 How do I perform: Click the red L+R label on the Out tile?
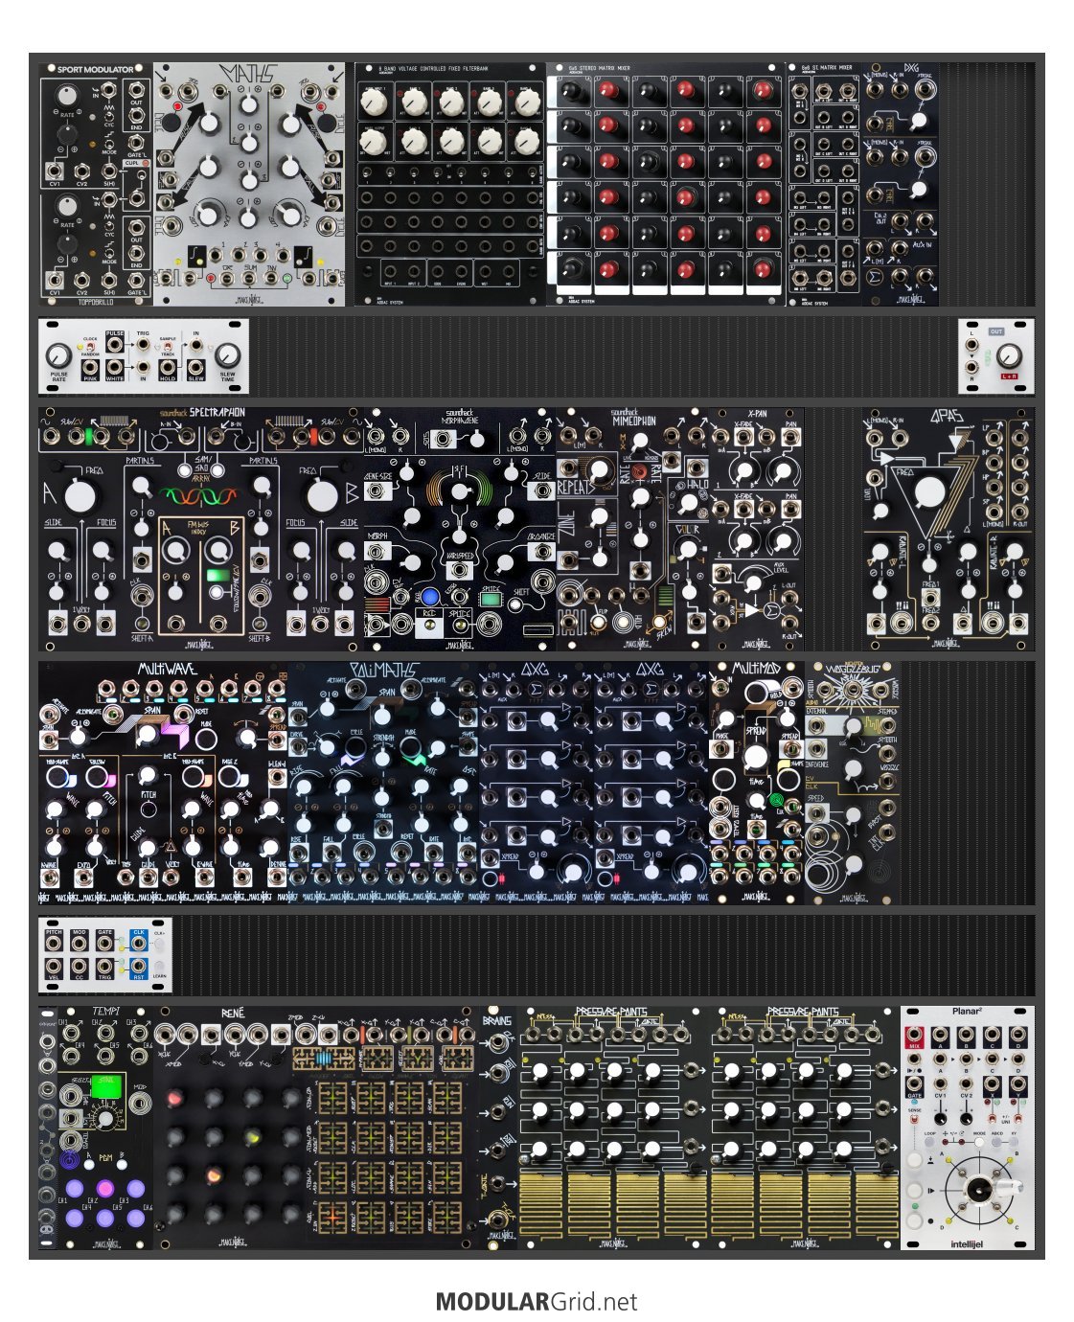click(1009, 377)
